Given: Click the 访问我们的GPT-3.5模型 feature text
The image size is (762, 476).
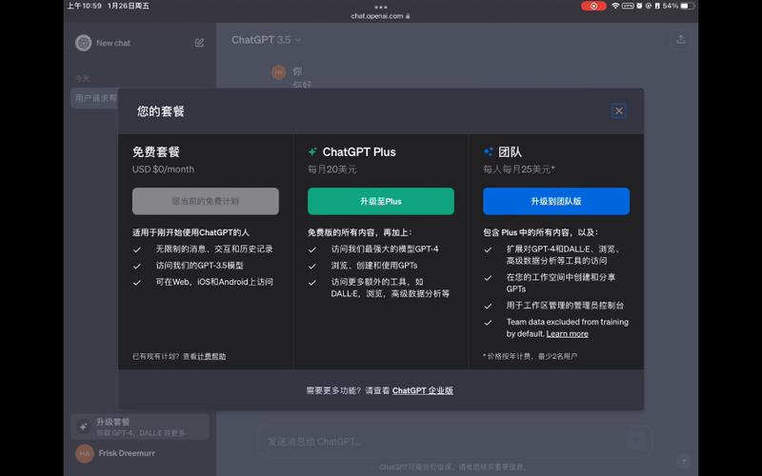Looking at the screenshot, I should pyautogui.click(x=200, y=266).
